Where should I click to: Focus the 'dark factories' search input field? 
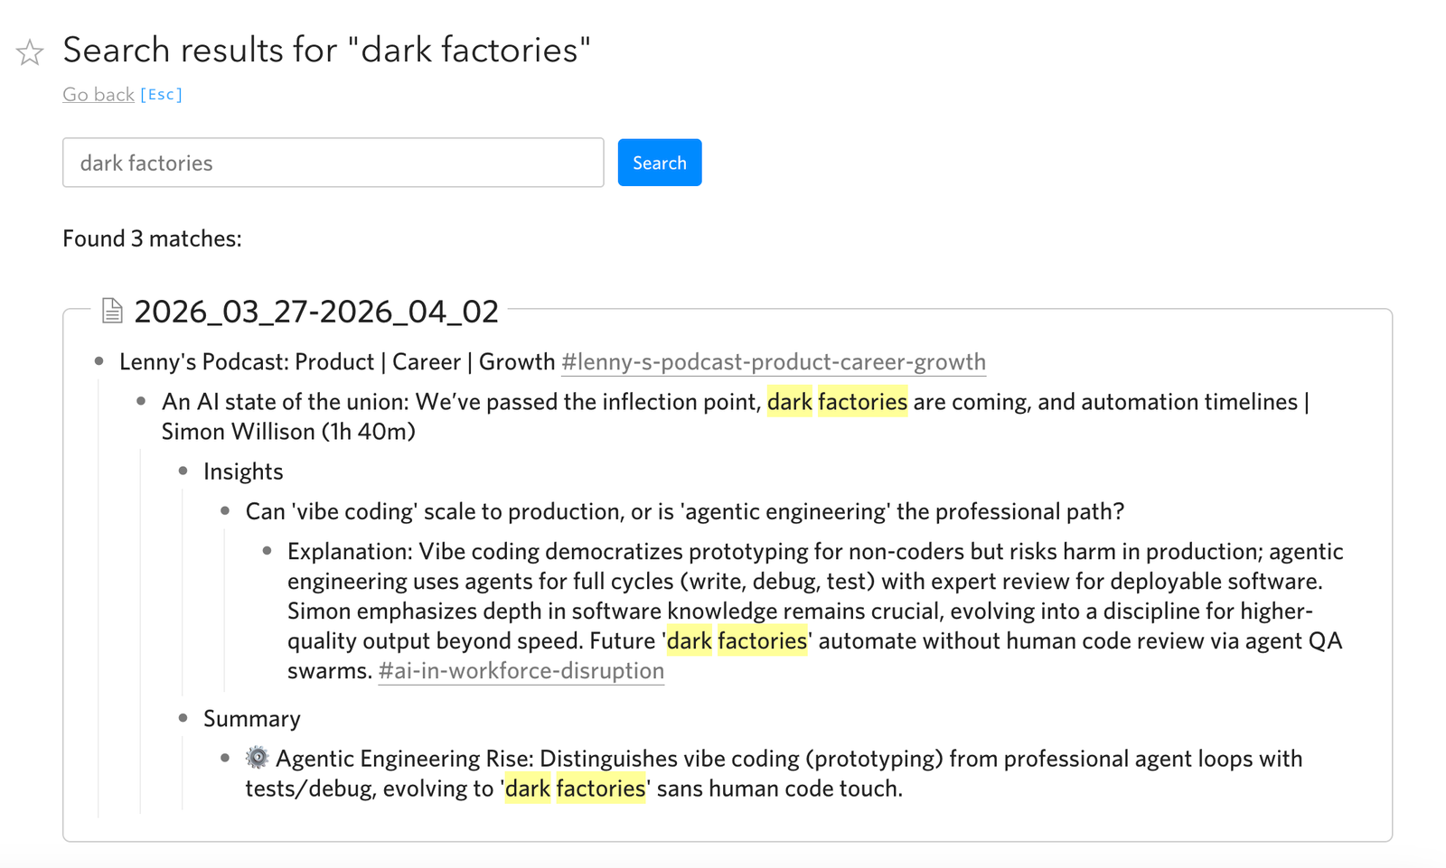pyautogui.click(x=333, y=163)
